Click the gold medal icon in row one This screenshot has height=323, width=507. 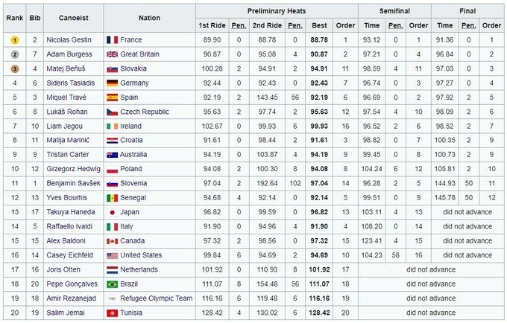click(14, 39)
